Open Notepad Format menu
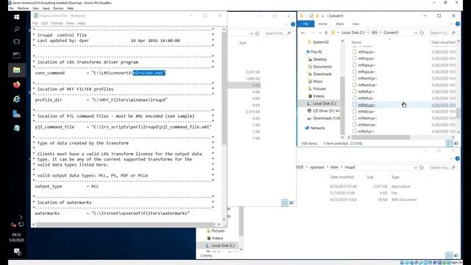Screen dimensions: 471x265 (x=57, y=23)
